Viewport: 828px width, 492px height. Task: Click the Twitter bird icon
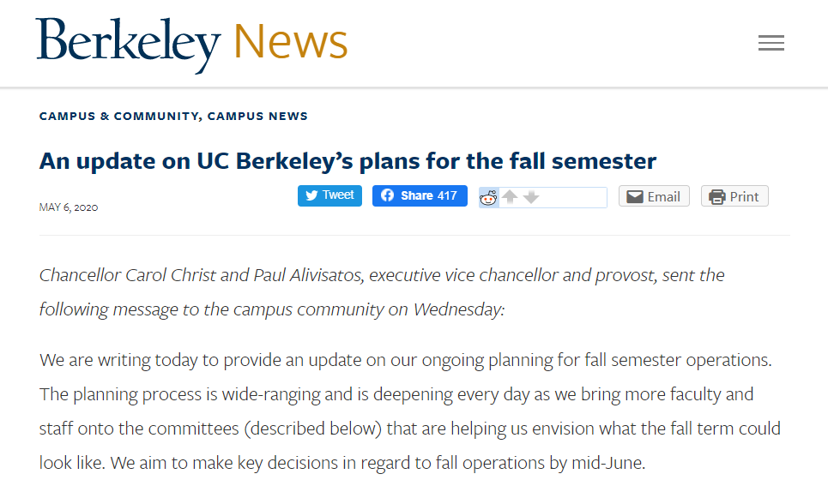point(311,195)
